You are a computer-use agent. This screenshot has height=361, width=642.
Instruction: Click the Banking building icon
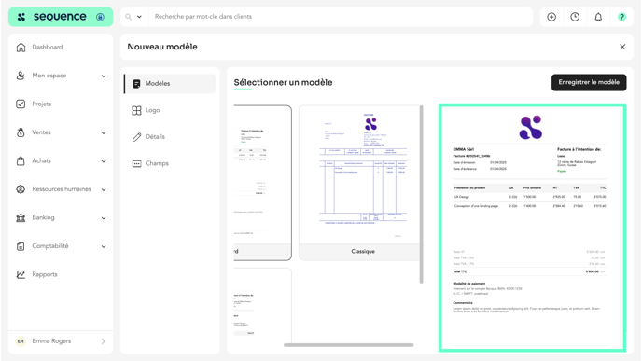point(21,217)
